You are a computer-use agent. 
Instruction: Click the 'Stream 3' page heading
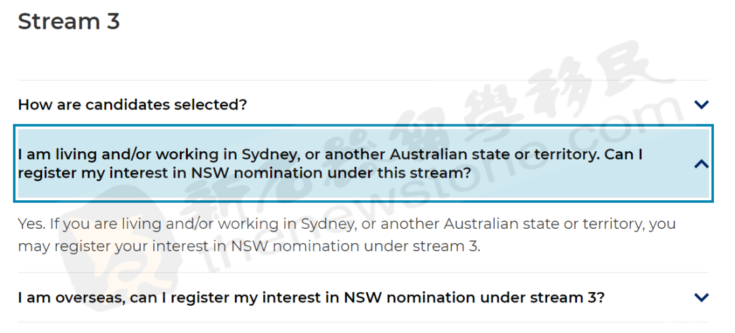(x=69, y=22)
